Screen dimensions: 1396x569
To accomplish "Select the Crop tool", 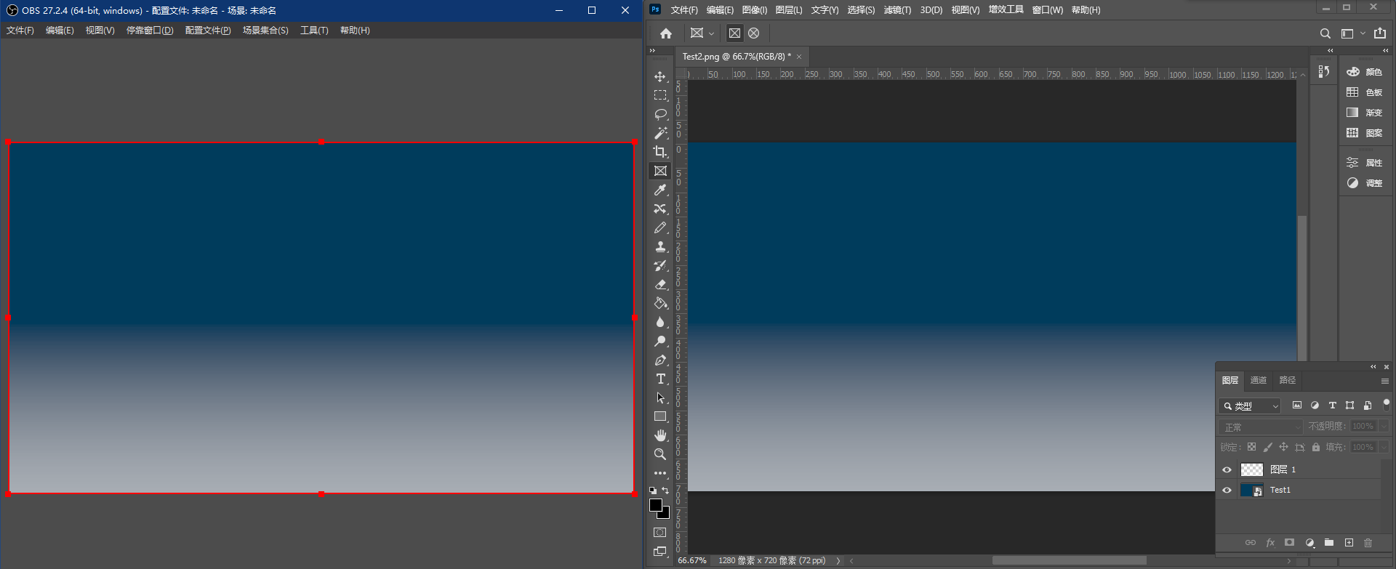I will click(660, 152).
